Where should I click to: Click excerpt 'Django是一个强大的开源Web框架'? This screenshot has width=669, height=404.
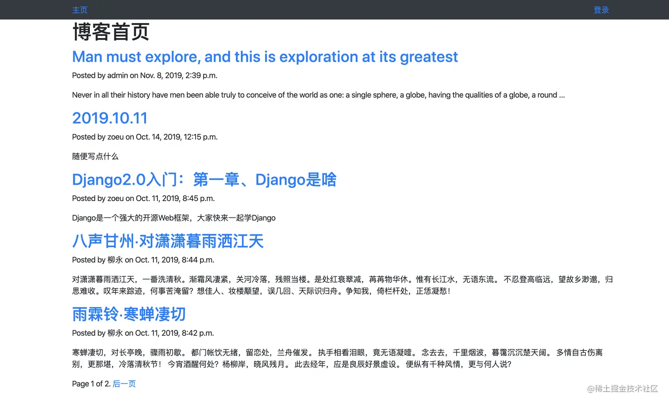(174, 218)
